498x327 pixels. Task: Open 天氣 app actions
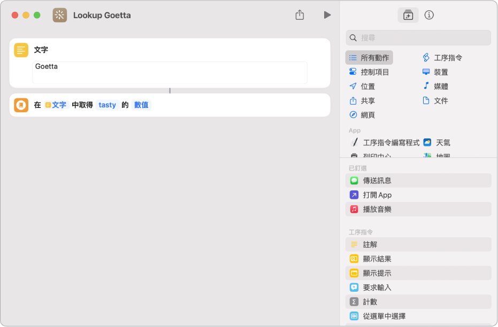(437, 143)
